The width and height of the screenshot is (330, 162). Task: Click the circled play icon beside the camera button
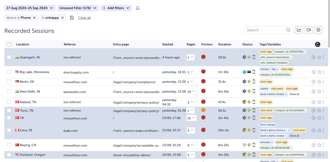[318, 30]
